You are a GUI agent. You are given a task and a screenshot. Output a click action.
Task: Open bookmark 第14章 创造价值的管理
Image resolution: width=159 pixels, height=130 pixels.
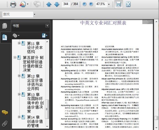(x=35, y=121)
